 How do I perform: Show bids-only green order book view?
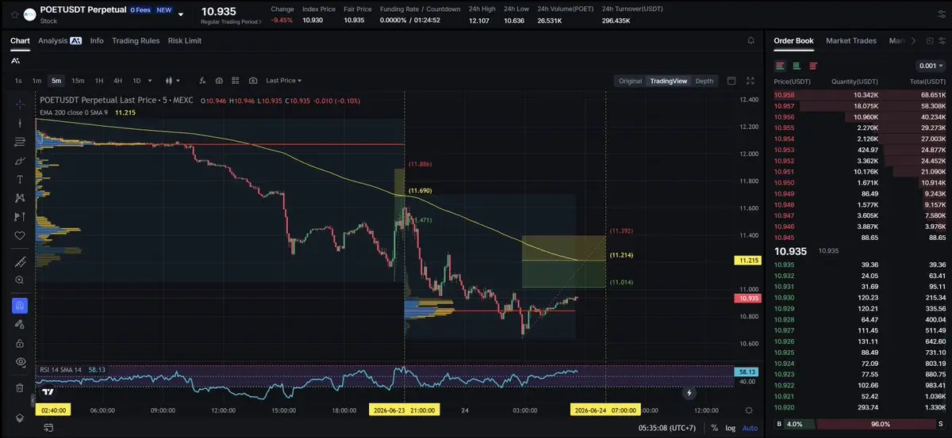click(797, 66)
